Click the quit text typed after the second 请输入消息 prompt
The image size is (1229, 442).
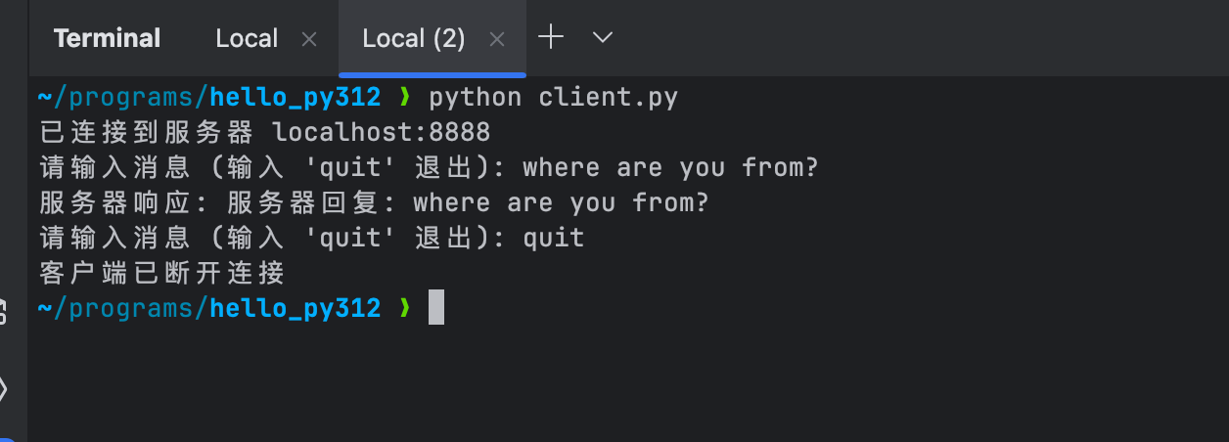point(553,238)
